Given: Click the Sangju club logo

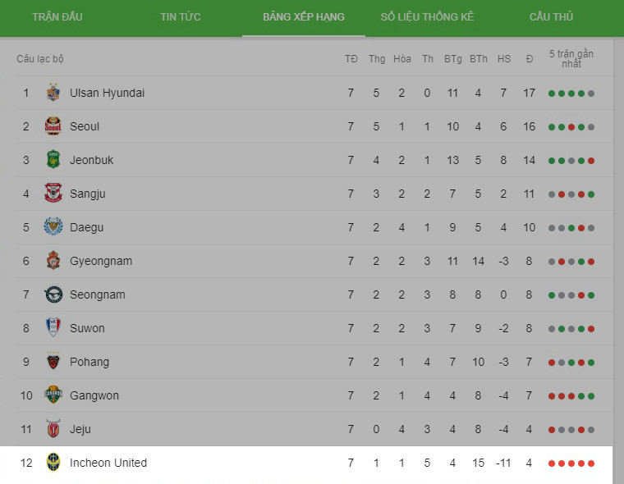Looking at the screenshot, I should point(53,194).
